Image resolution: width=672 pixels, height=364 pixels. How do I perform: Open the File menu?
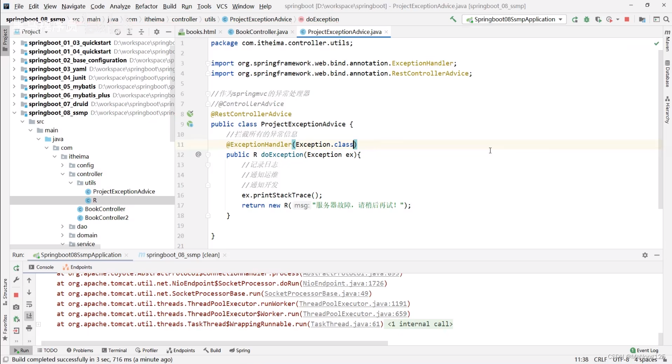[x=19, y=6]
